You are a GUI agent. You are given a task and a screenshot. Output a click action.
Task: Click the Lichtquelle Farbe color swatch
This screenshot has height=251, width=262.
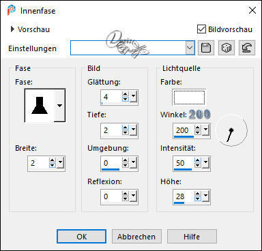pyautogui.click(x=189, y=97)
